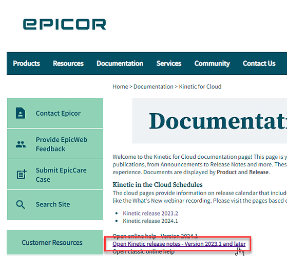This screenshot has width=287, height=256.
Task: Open Customer Resources sidebar section
Action: pyautogui.click(x=55, y=242)
